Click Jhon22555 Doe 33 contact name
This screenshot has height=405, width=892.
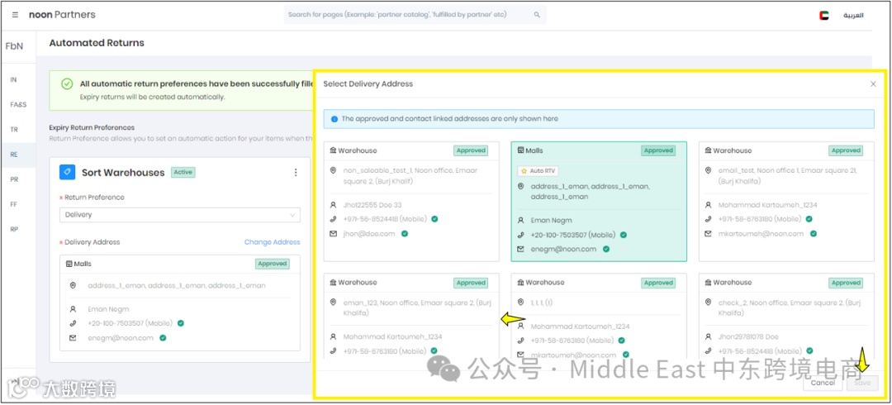tap(373, 205)
